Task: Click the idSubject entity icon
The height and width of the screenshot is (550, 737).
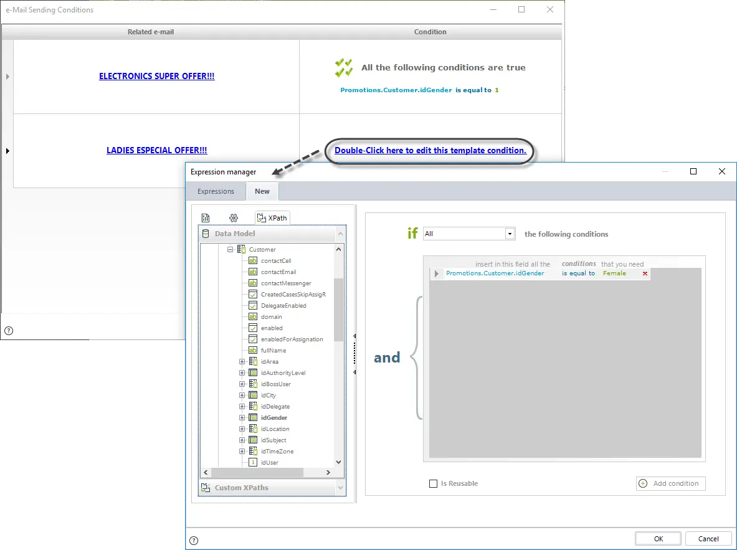Action: [x=253, y=440]
